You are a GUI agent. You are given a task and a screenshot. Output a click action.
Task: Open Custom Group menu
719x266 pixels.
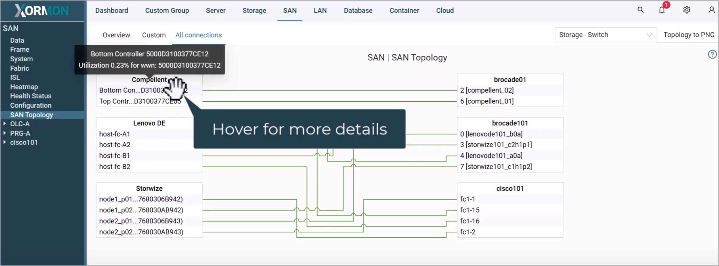point(167,11)
